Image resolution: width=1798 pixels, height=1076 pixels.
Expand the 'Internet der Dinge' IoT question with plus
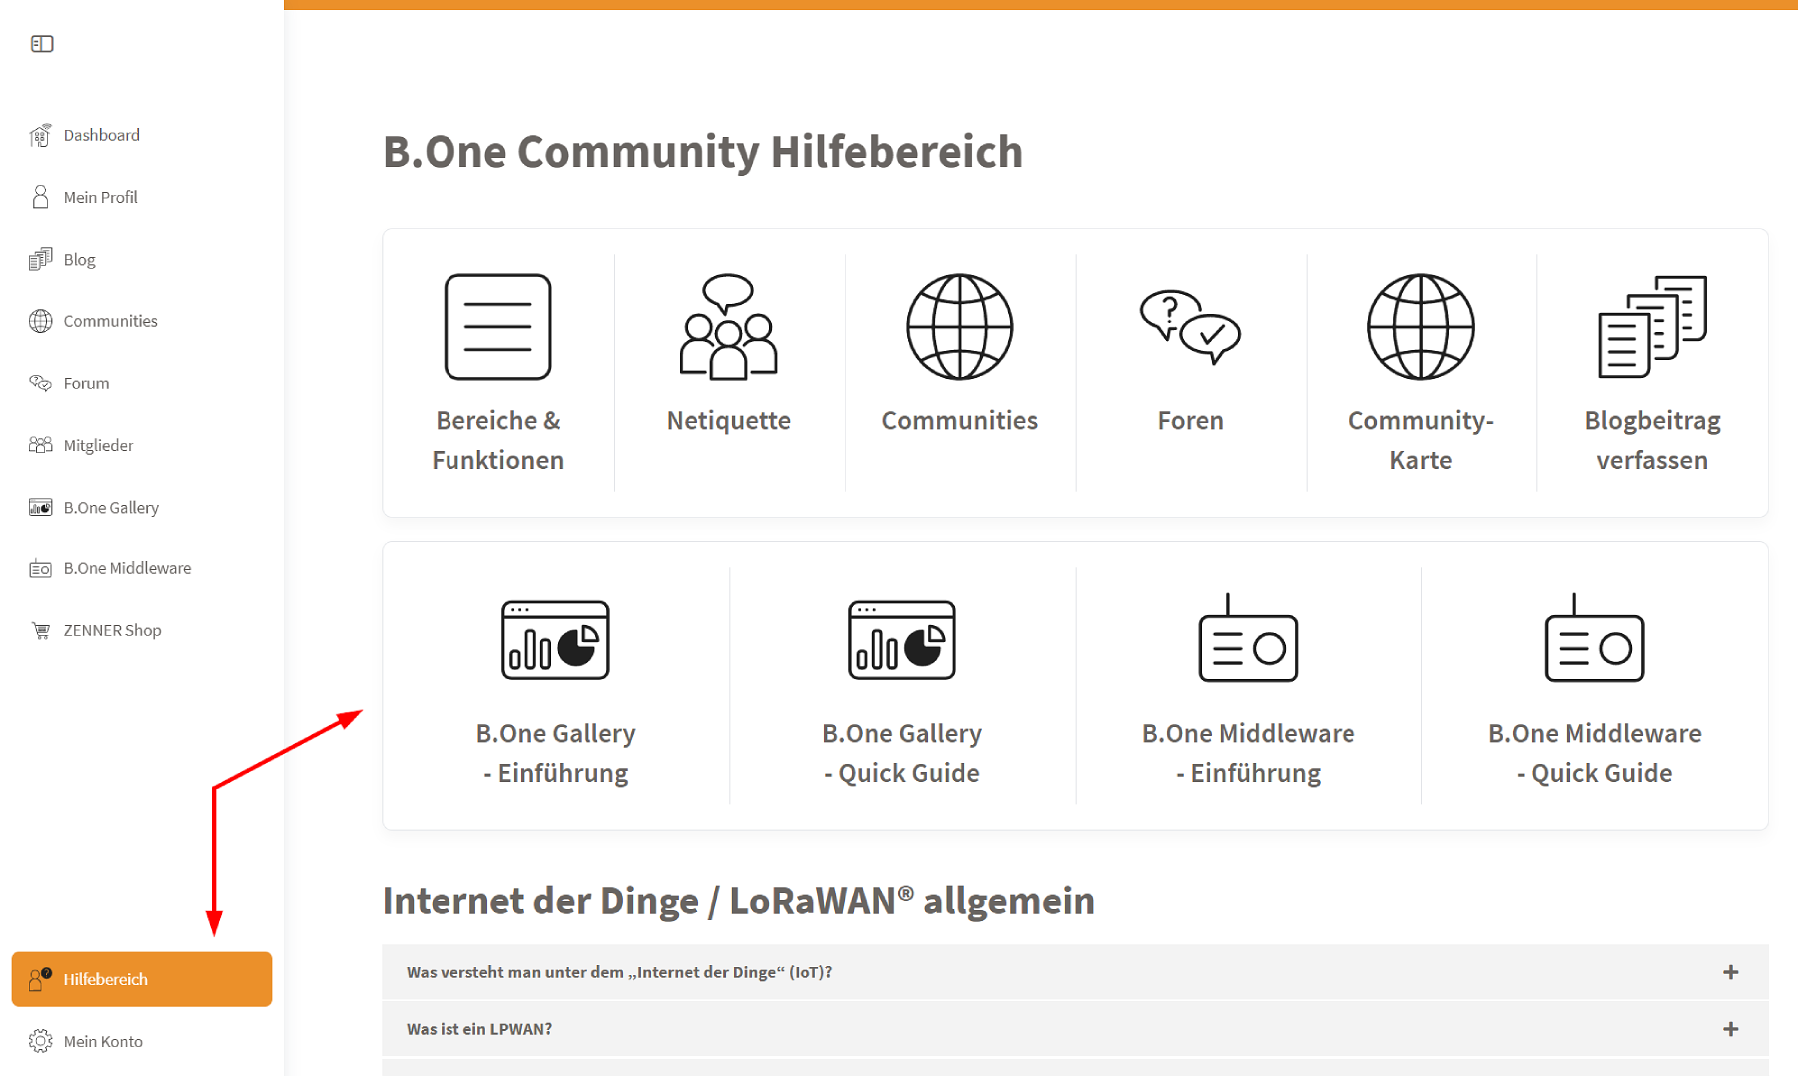(1731, 972)
